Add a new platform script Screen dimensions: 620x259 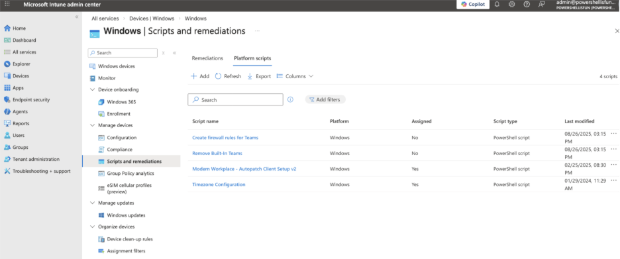pos(200,76)
